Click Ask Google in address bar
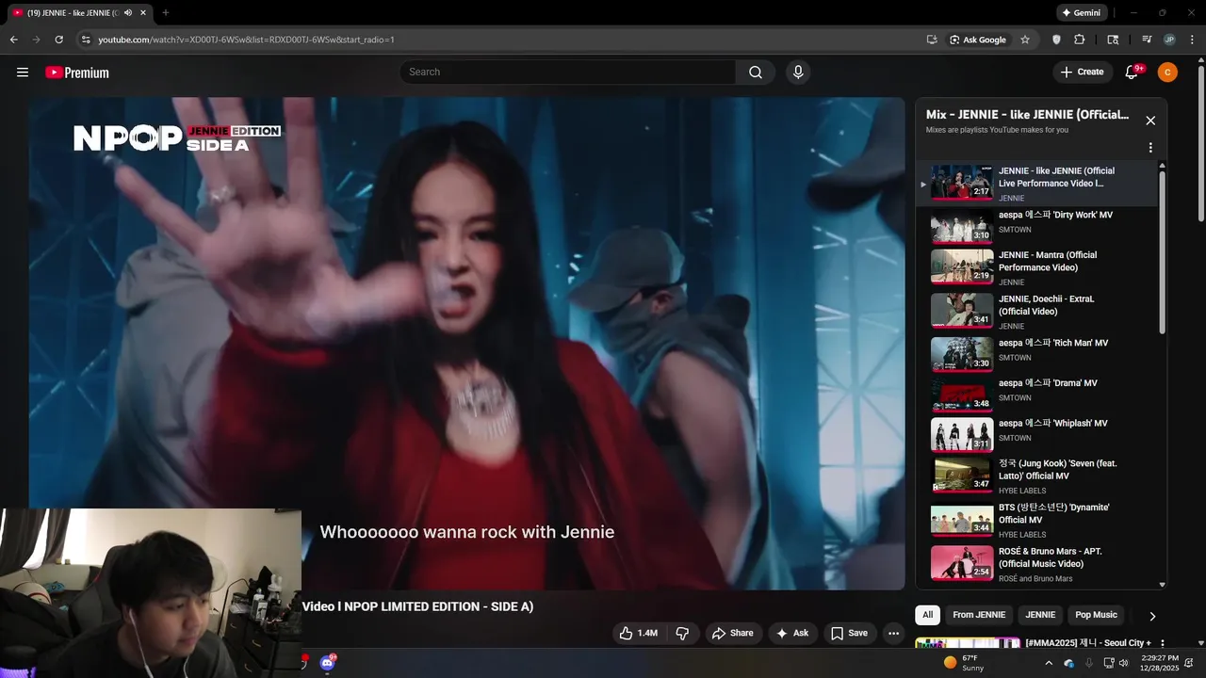This screenshot has width=1206, height=678. point(978,40)
